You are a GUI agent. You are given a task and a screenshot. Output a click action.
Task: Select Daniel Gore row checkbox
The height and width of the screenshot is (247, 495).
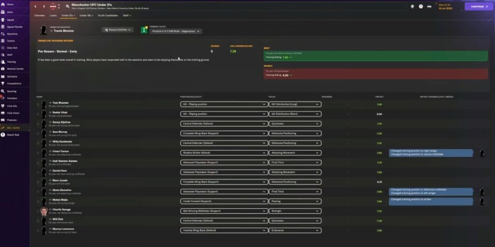click(x=38, y=172)
